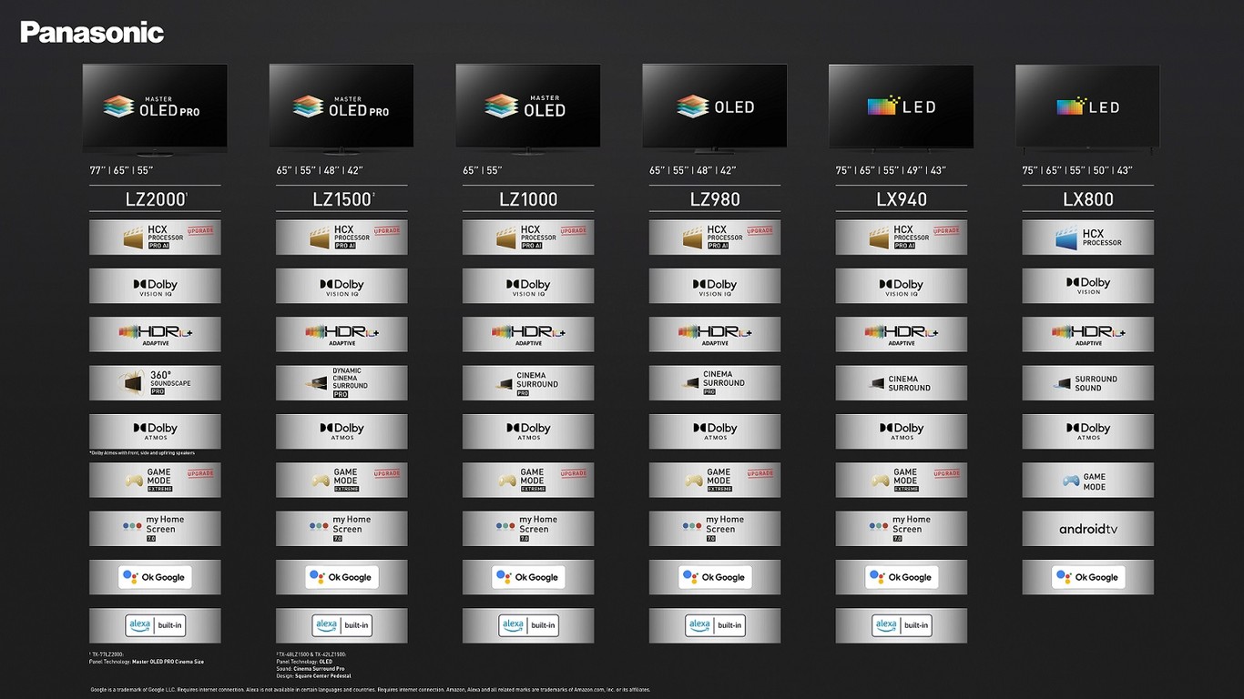Open the LX800 LED TV image
This screenshot has height=699, width=1244.
click(1087, 106)
